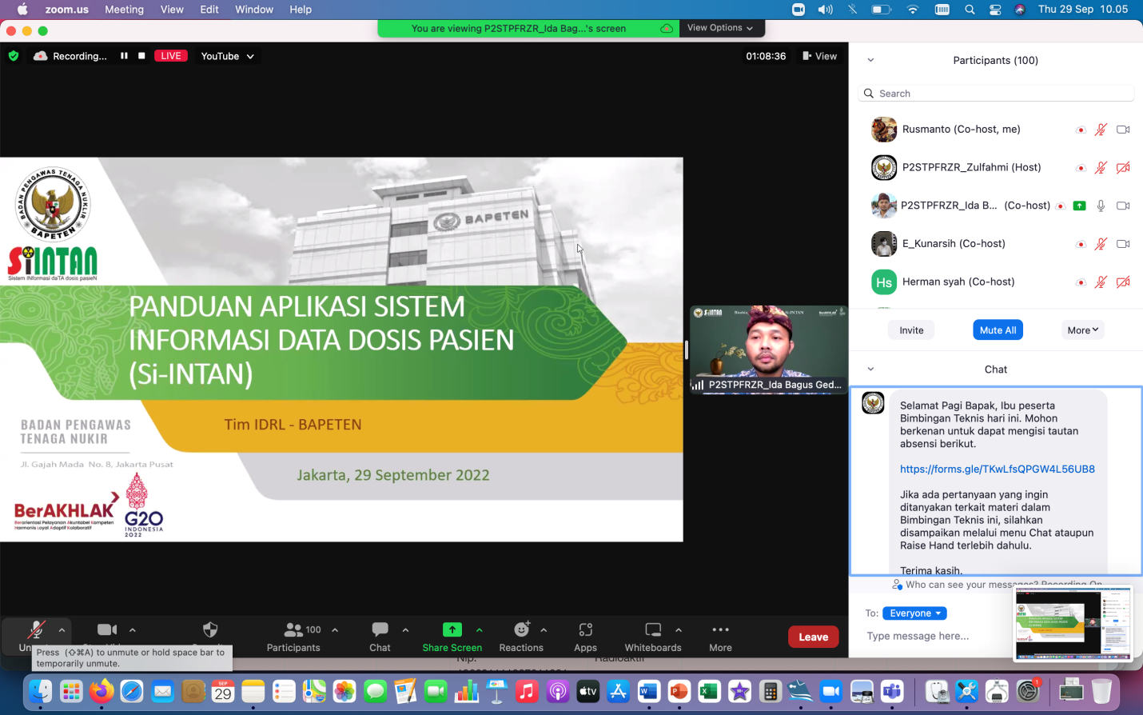Pause the Zoom recording

[x=124, y=56]
